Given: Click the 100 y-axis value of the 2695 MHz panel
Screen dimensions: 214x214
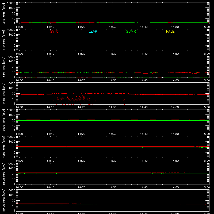Looking at the screenshot, I should [13, 120].
